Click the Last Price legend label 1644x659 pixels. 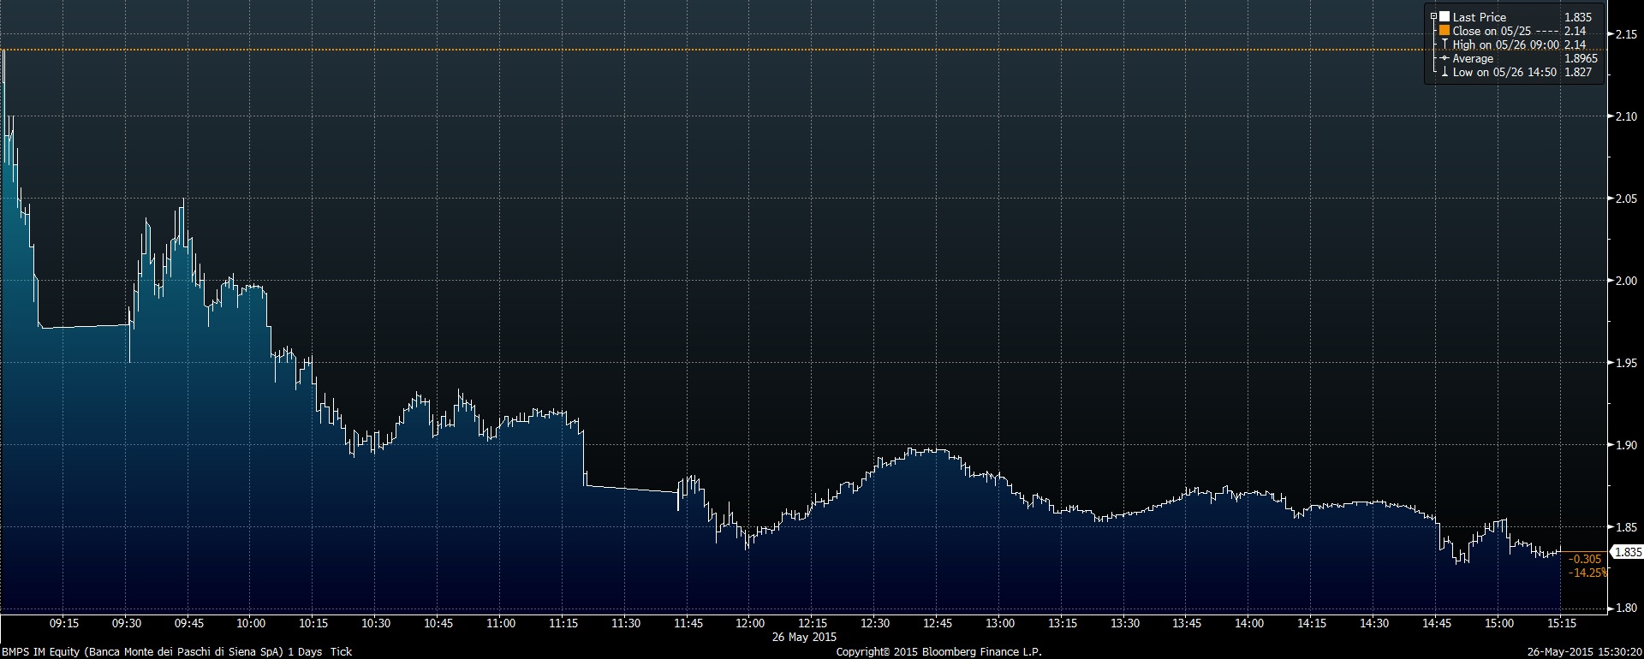click(x=1479, y=17)
